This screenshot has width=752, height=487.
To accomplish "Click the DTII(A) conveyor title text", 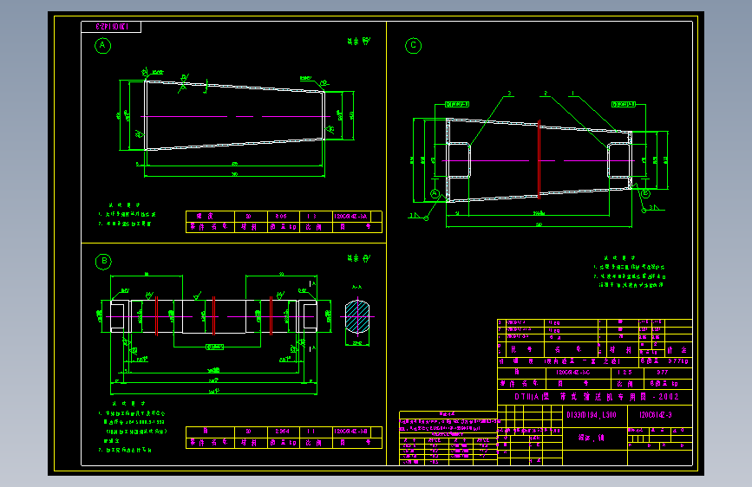I will click(596, 397).
